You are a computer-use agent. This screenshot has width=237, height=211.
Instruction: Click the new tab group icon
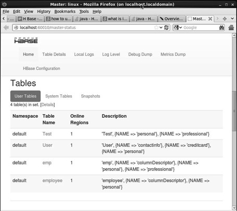[224, 19]
